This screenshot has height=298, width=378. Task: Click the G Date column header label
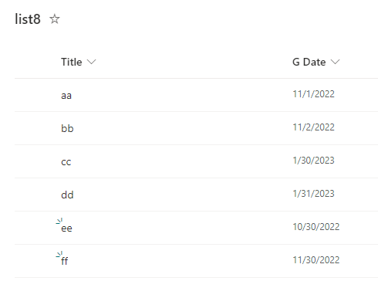coord(309,62)
